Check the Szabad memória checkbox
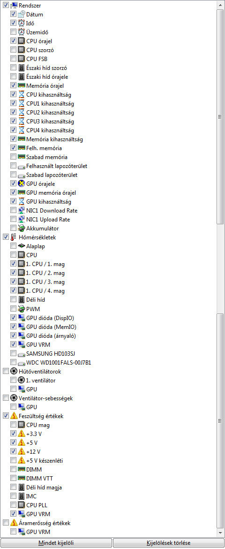The image size is (225, 549). [13, 157]
